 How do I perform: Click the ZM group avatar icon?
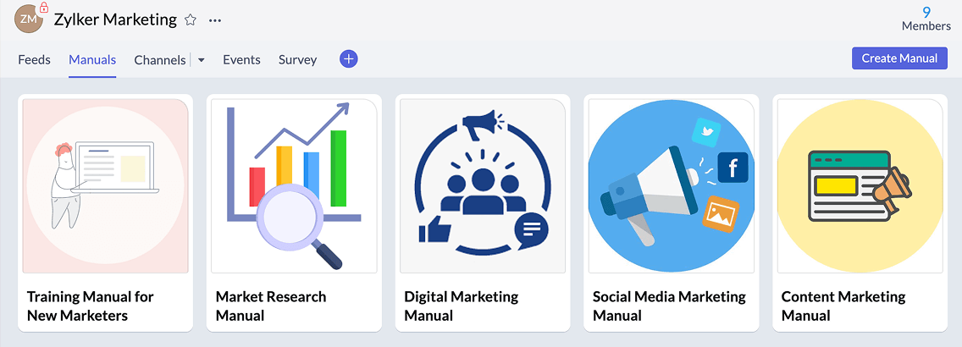pos(28,19)
